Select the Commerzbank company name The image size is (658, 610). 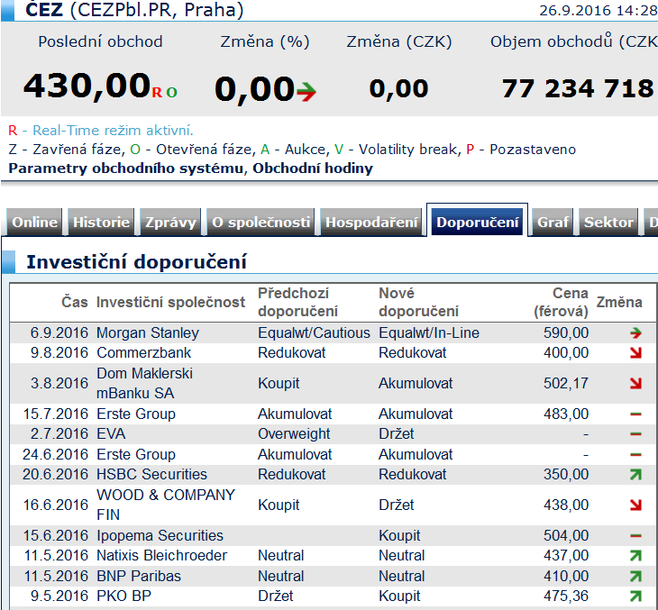143,353
